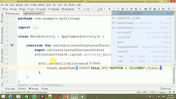Open the TODO tool window

tap(22, 89)
